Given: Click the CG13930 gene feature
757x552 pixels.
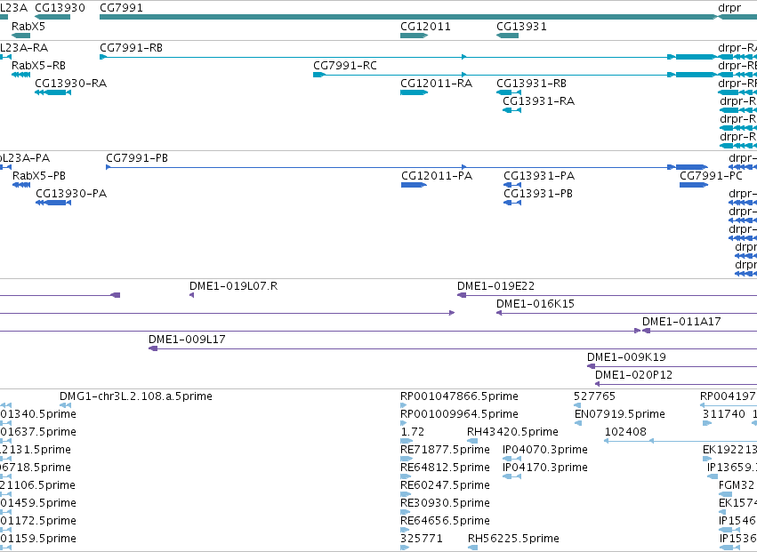Looking at the screenshot, I should (x=52, y=17).
